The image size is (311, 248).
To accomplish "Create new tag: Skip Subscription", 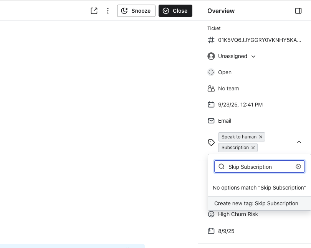I will click(x=256, y=203).
